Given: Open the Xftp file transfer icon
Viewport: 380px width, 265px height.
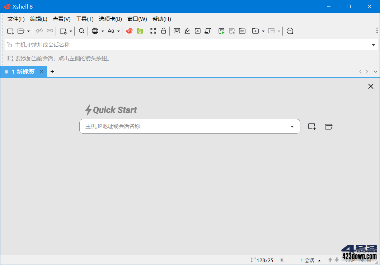Looking at the screenshot, I should point(140,31).
